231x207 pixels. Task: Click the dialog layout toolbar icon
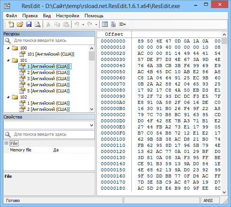[x=105, y=24]
